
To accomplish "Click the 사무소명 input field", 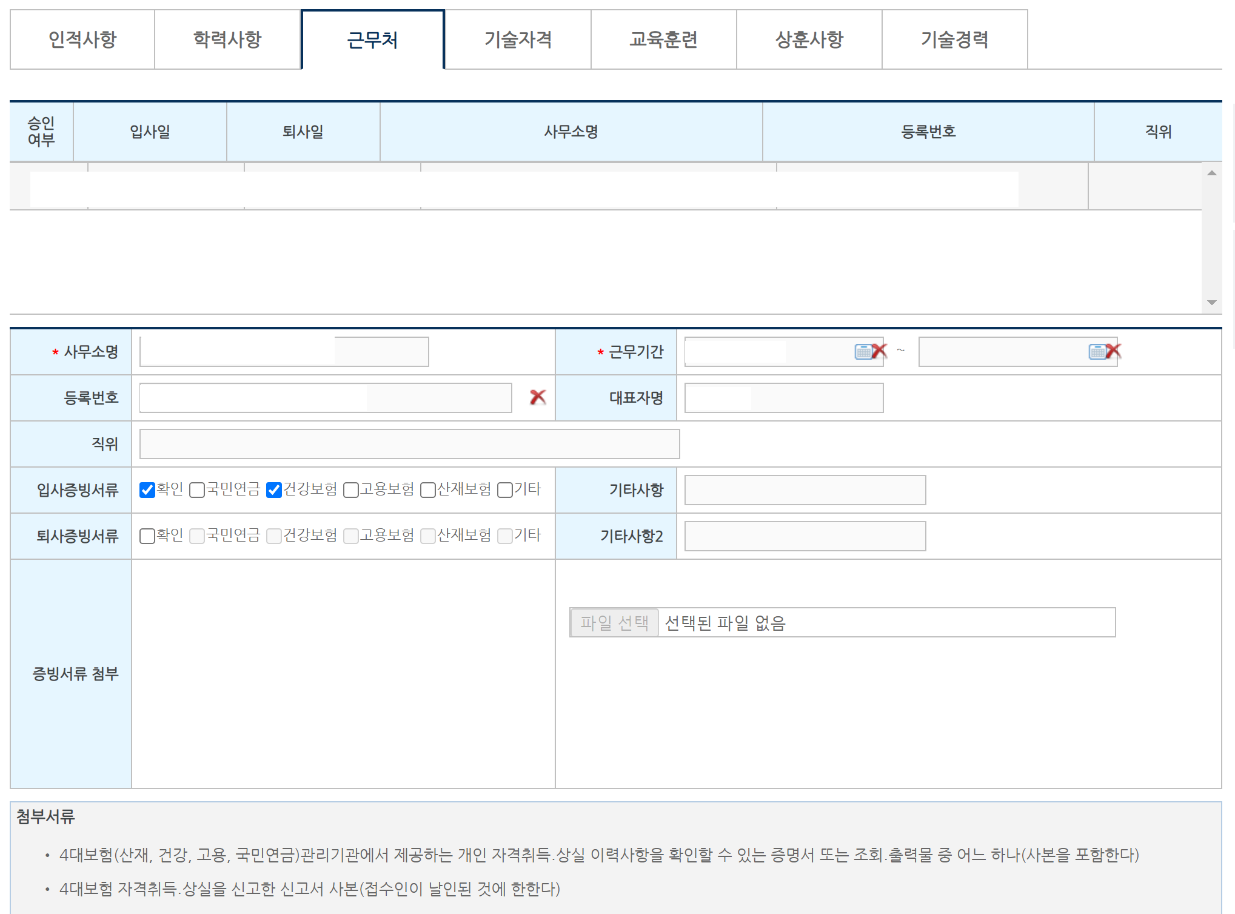I will [x=284, y=352].
